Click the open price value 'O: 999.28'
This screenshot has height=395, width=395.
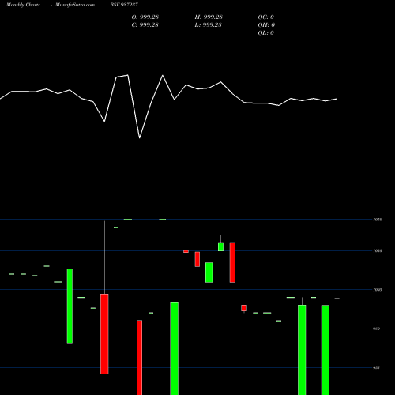tap(145, 17)
